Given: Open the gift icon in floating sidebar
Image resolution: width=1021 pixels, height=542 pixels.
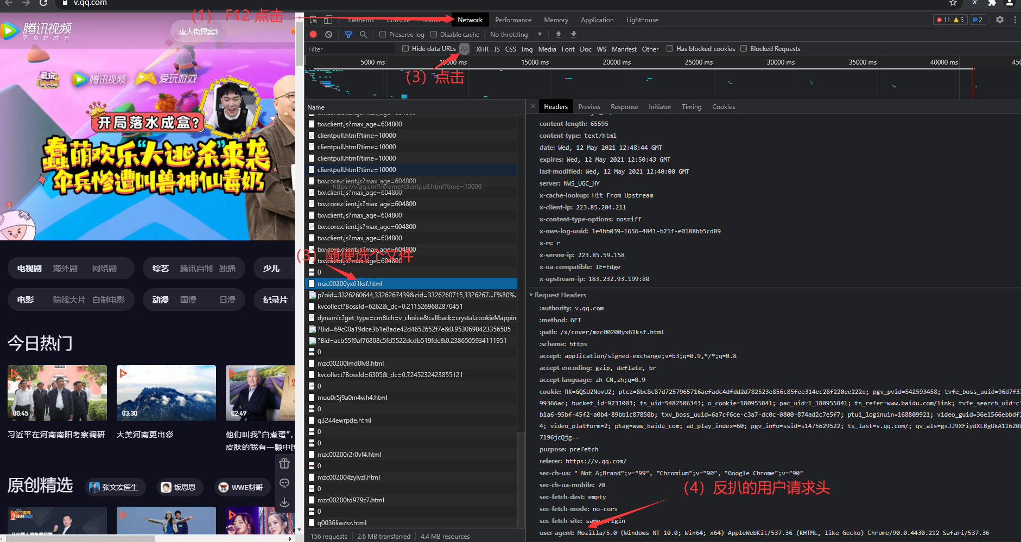Looking at the screenshot, I should tap(284, 463).
